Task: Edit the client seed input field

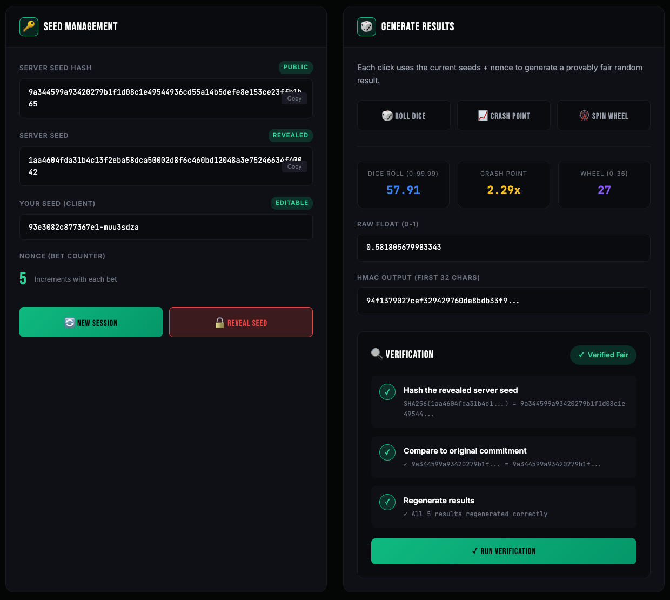Action: [x=166, y=227]
